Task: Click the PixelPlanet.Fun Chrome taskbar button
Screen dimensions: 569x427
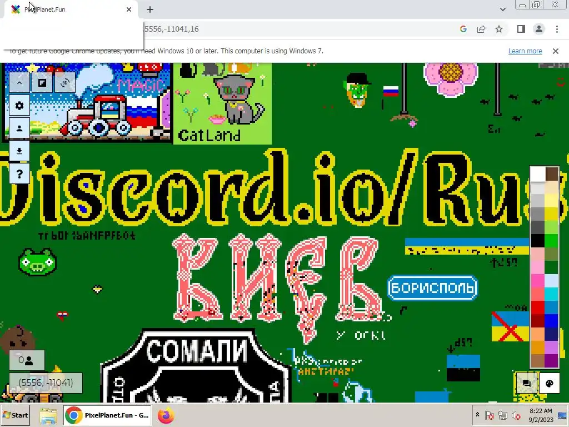Action: coord(107,415)
